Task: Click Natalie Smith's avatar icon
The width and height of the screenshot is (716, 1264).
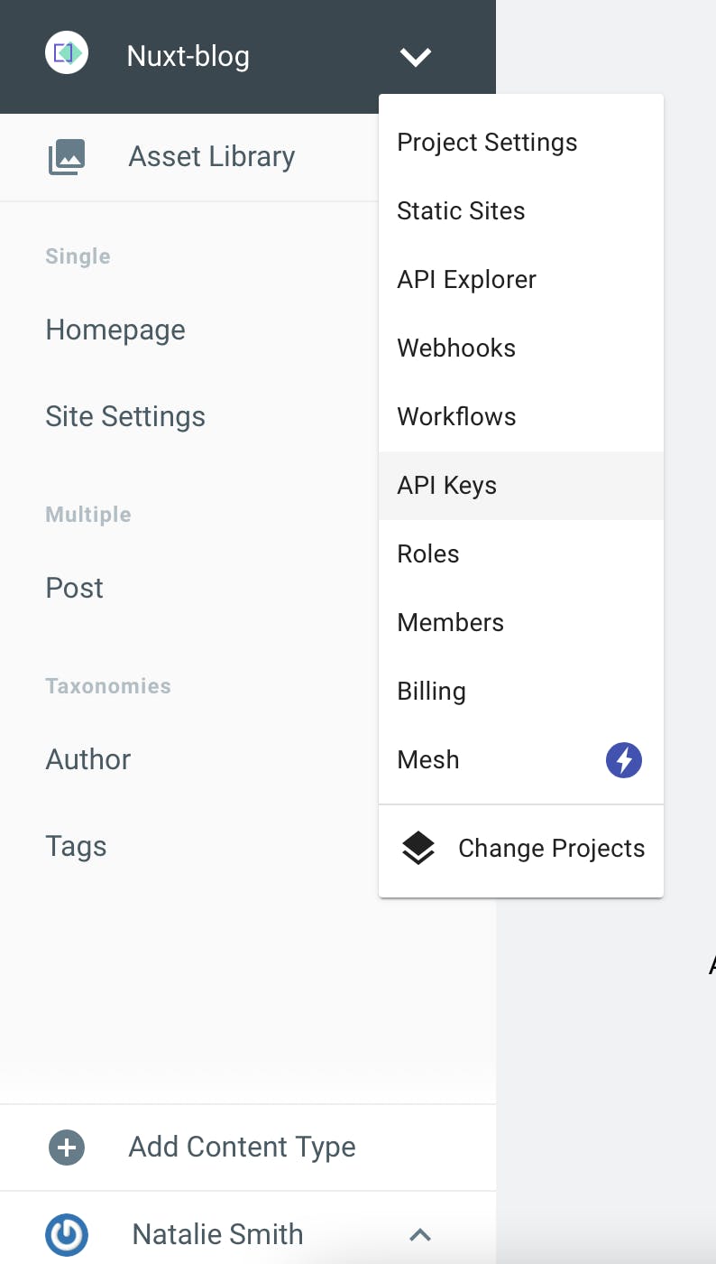Action: click(x=67, y=1234)
